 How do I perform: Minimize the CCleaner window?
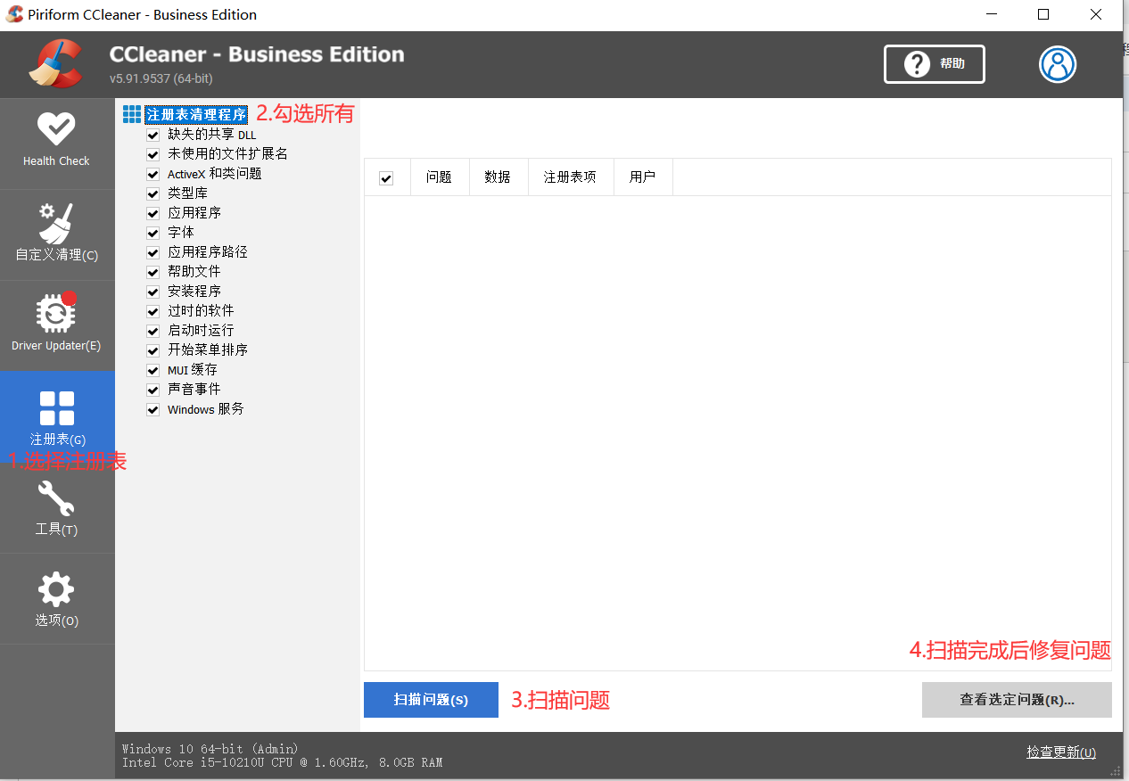coord(991,14)
